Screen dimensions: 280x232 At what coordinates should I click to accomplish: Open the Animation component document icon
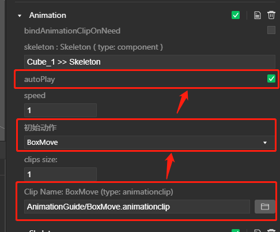point(258,16)
